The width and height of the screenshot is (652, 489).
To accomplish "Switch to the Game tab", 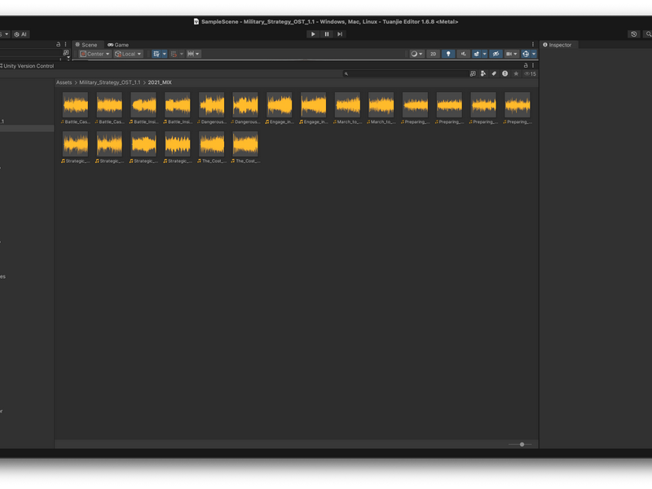I will 118,45.
